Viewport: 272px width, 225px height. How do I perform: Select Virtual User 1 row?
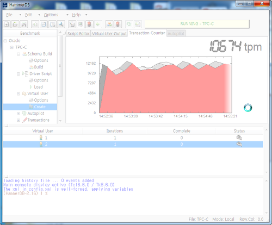click(133, 138)
